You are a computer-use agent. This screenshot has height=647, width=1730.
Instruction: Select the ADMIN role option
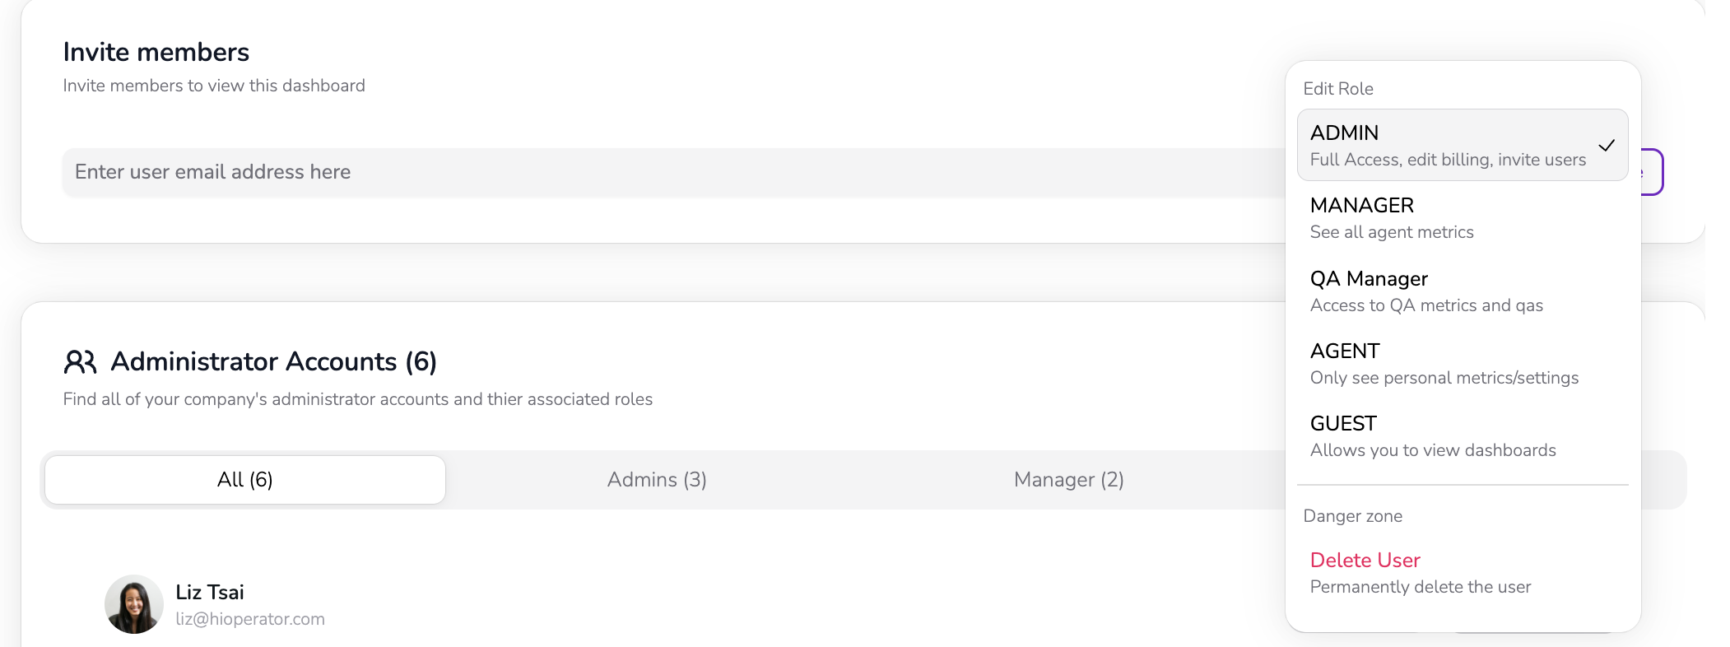click(1448, 145)
